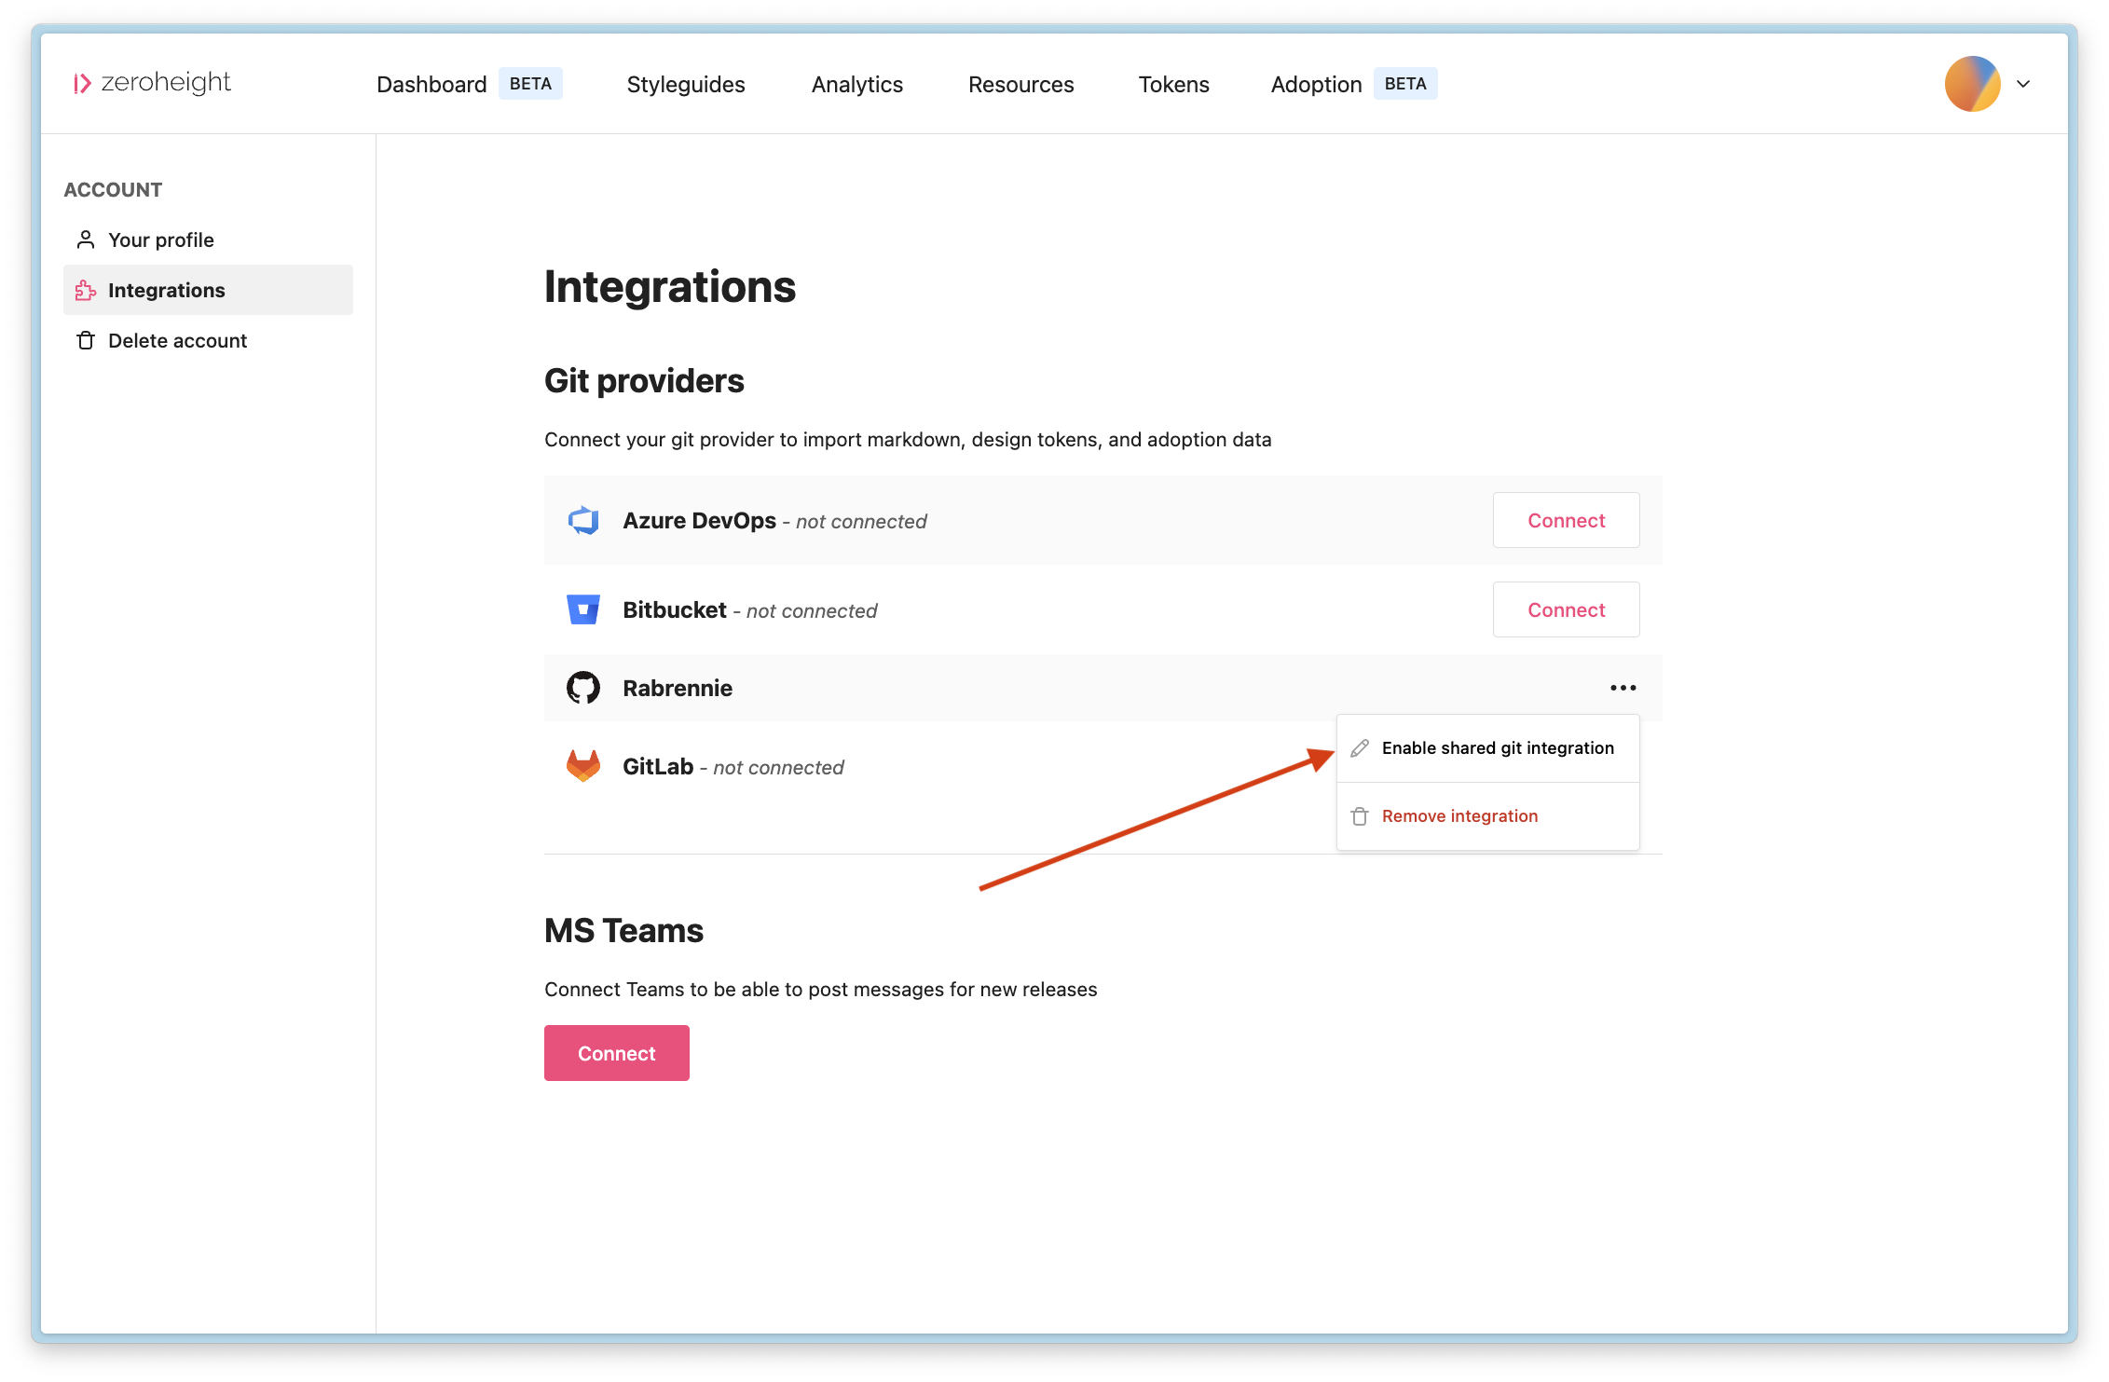Click the Bitbucket logo icon
The height and width of the screenshot is (1382, 2109).
click(583, 609)
